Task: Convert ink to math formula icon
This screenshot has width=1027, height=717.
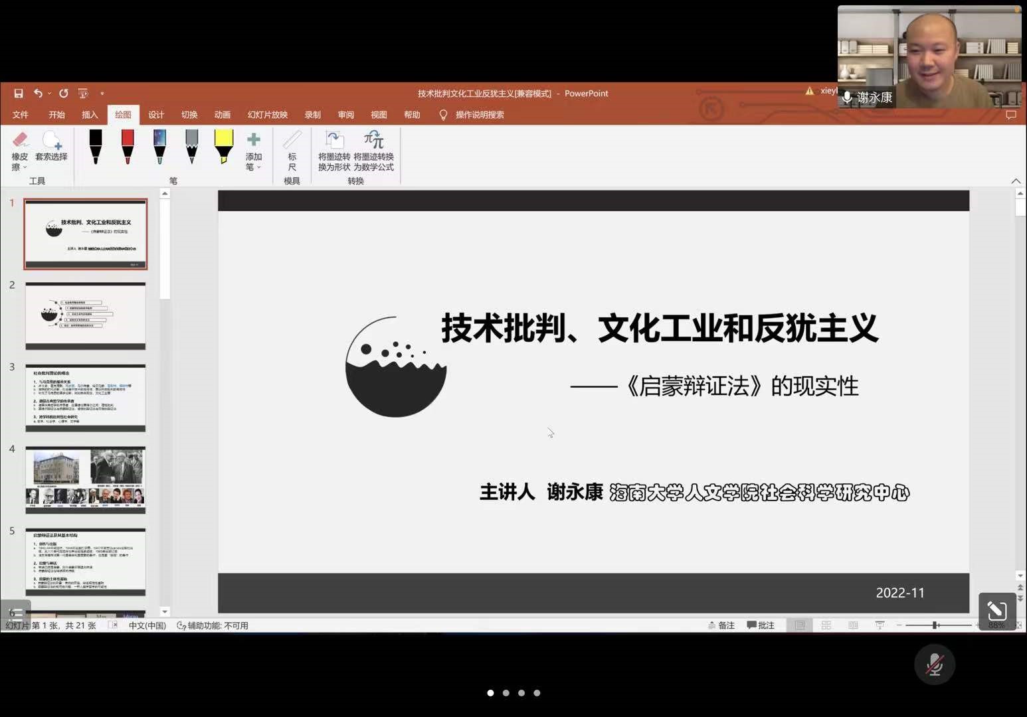Action: click(x=373, y=151)
